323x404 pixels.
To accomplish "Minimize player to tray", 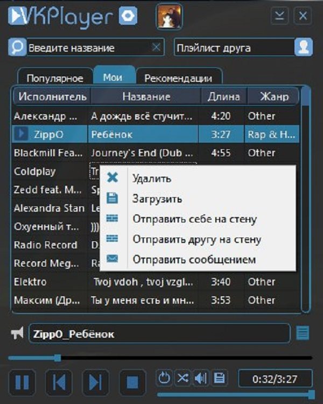I will pyautogui.click(x=279, y=16).
